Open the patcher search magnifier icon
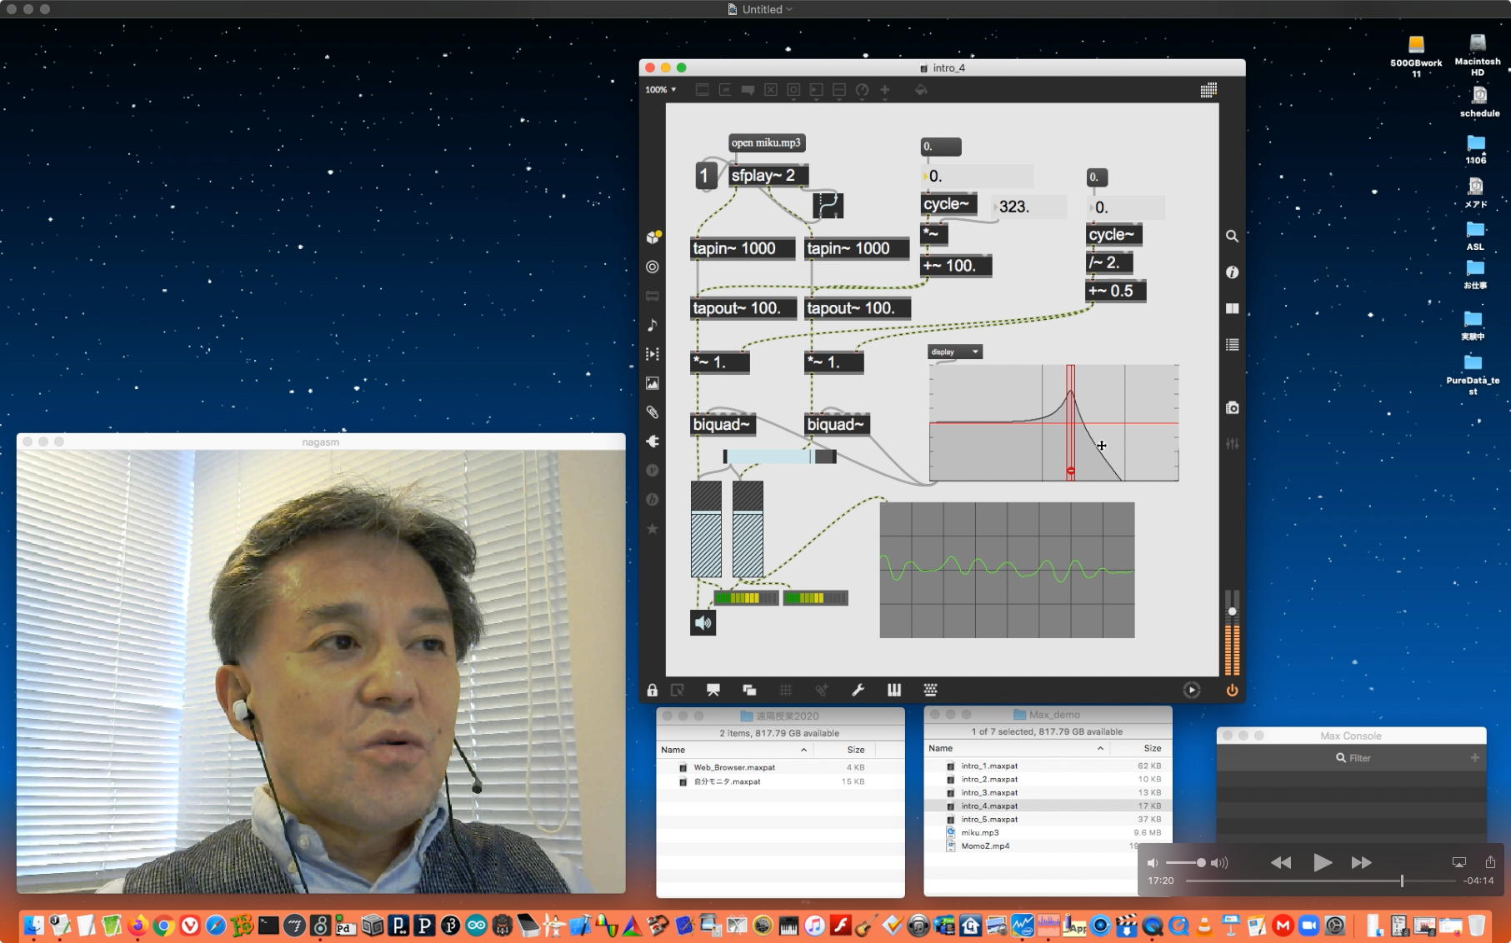1511x943 pixels. (1232, 237)
